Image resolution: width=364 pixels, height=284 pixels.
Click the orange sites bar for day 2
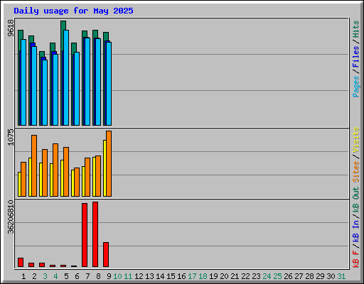pyautogui.click(x=34, y=165)
